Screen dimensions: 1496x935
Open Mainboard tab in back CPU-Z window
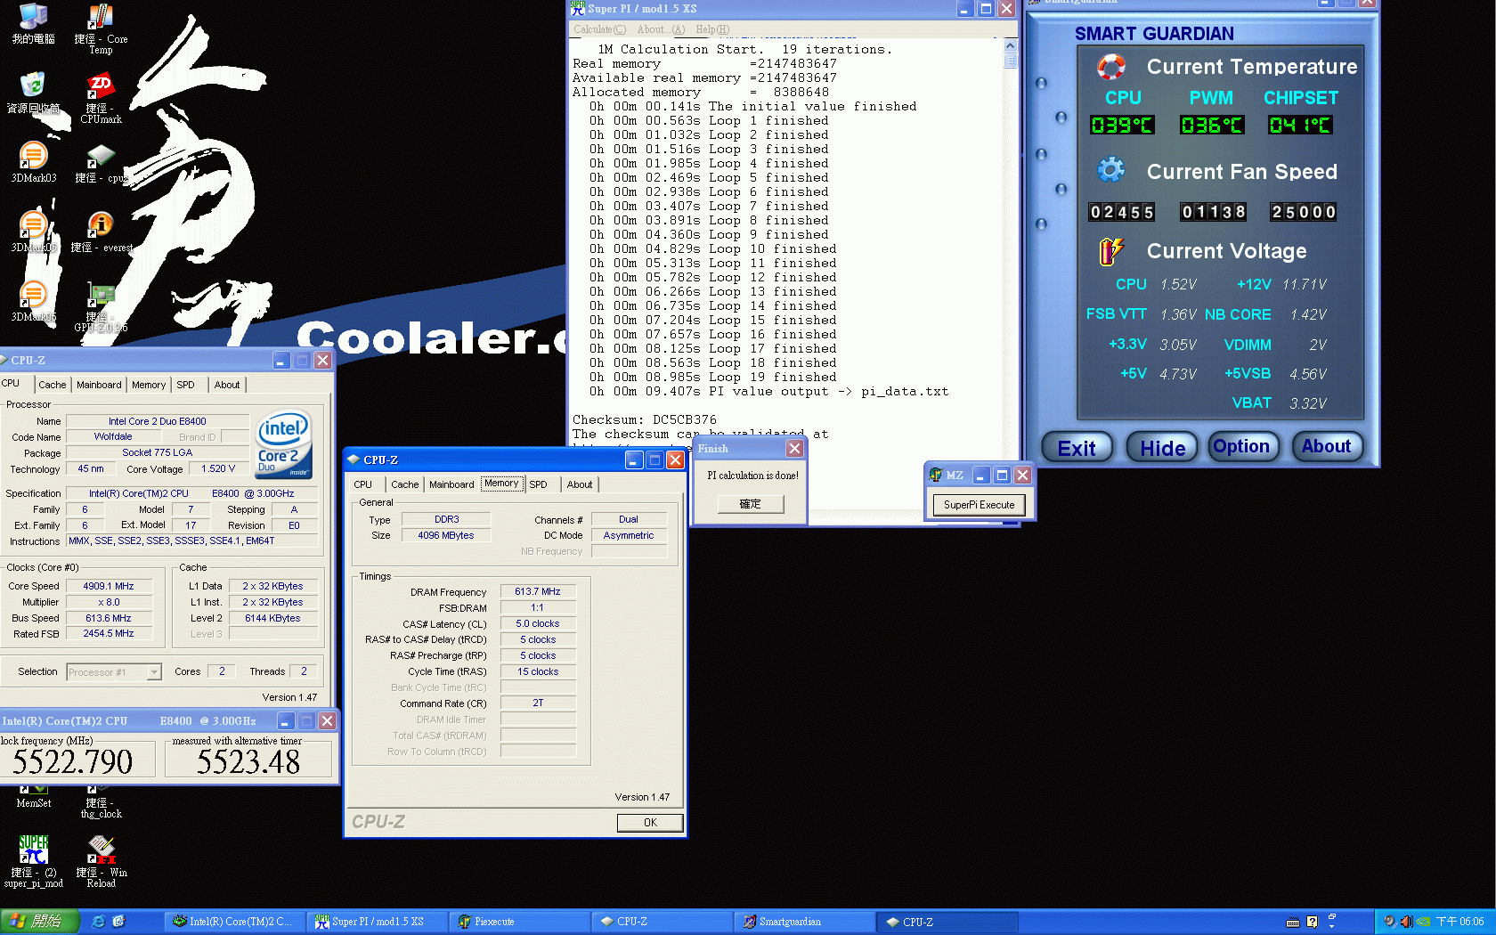click(x=99, y=385)
